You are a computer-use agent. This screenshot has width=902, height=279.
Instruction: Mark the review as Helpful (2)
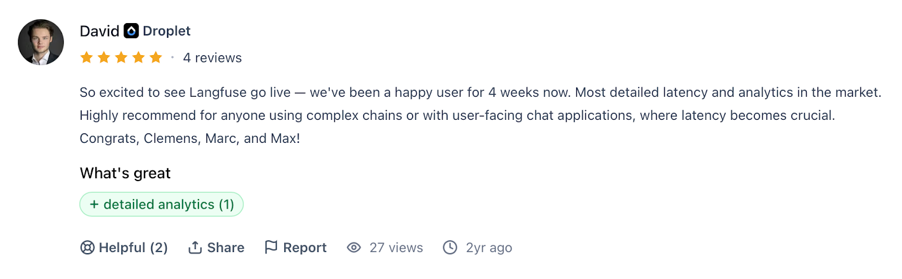coord(133,247)
